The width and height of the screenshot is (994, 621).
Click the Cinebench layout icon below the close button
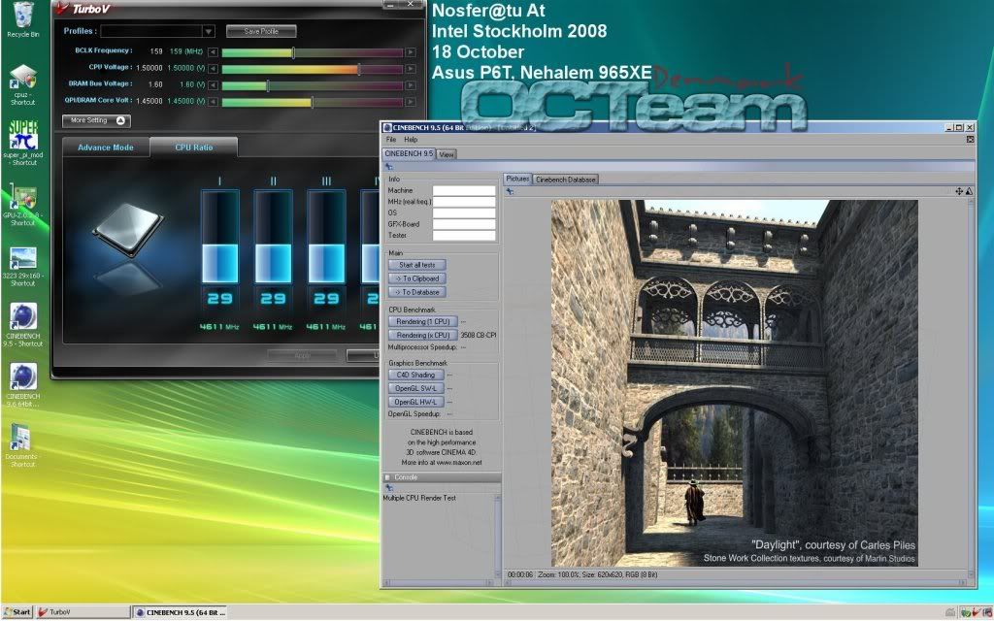point(970,139)
